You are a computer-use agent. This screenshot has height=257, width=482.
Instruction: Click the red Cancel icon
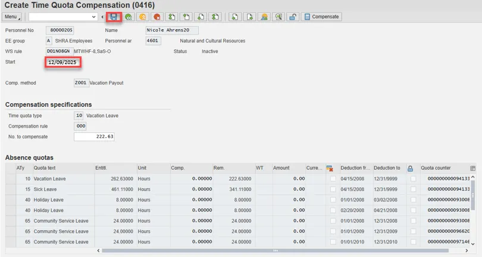click(x=157, y=17)
